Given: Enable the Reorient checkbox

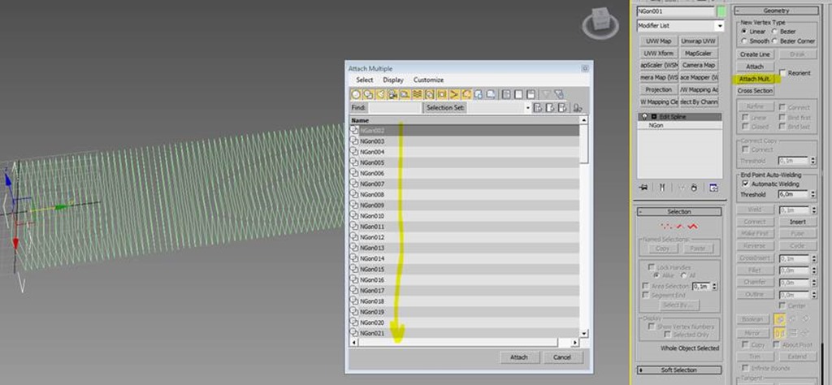Looking at the screenshot, I should pos(782,73).
